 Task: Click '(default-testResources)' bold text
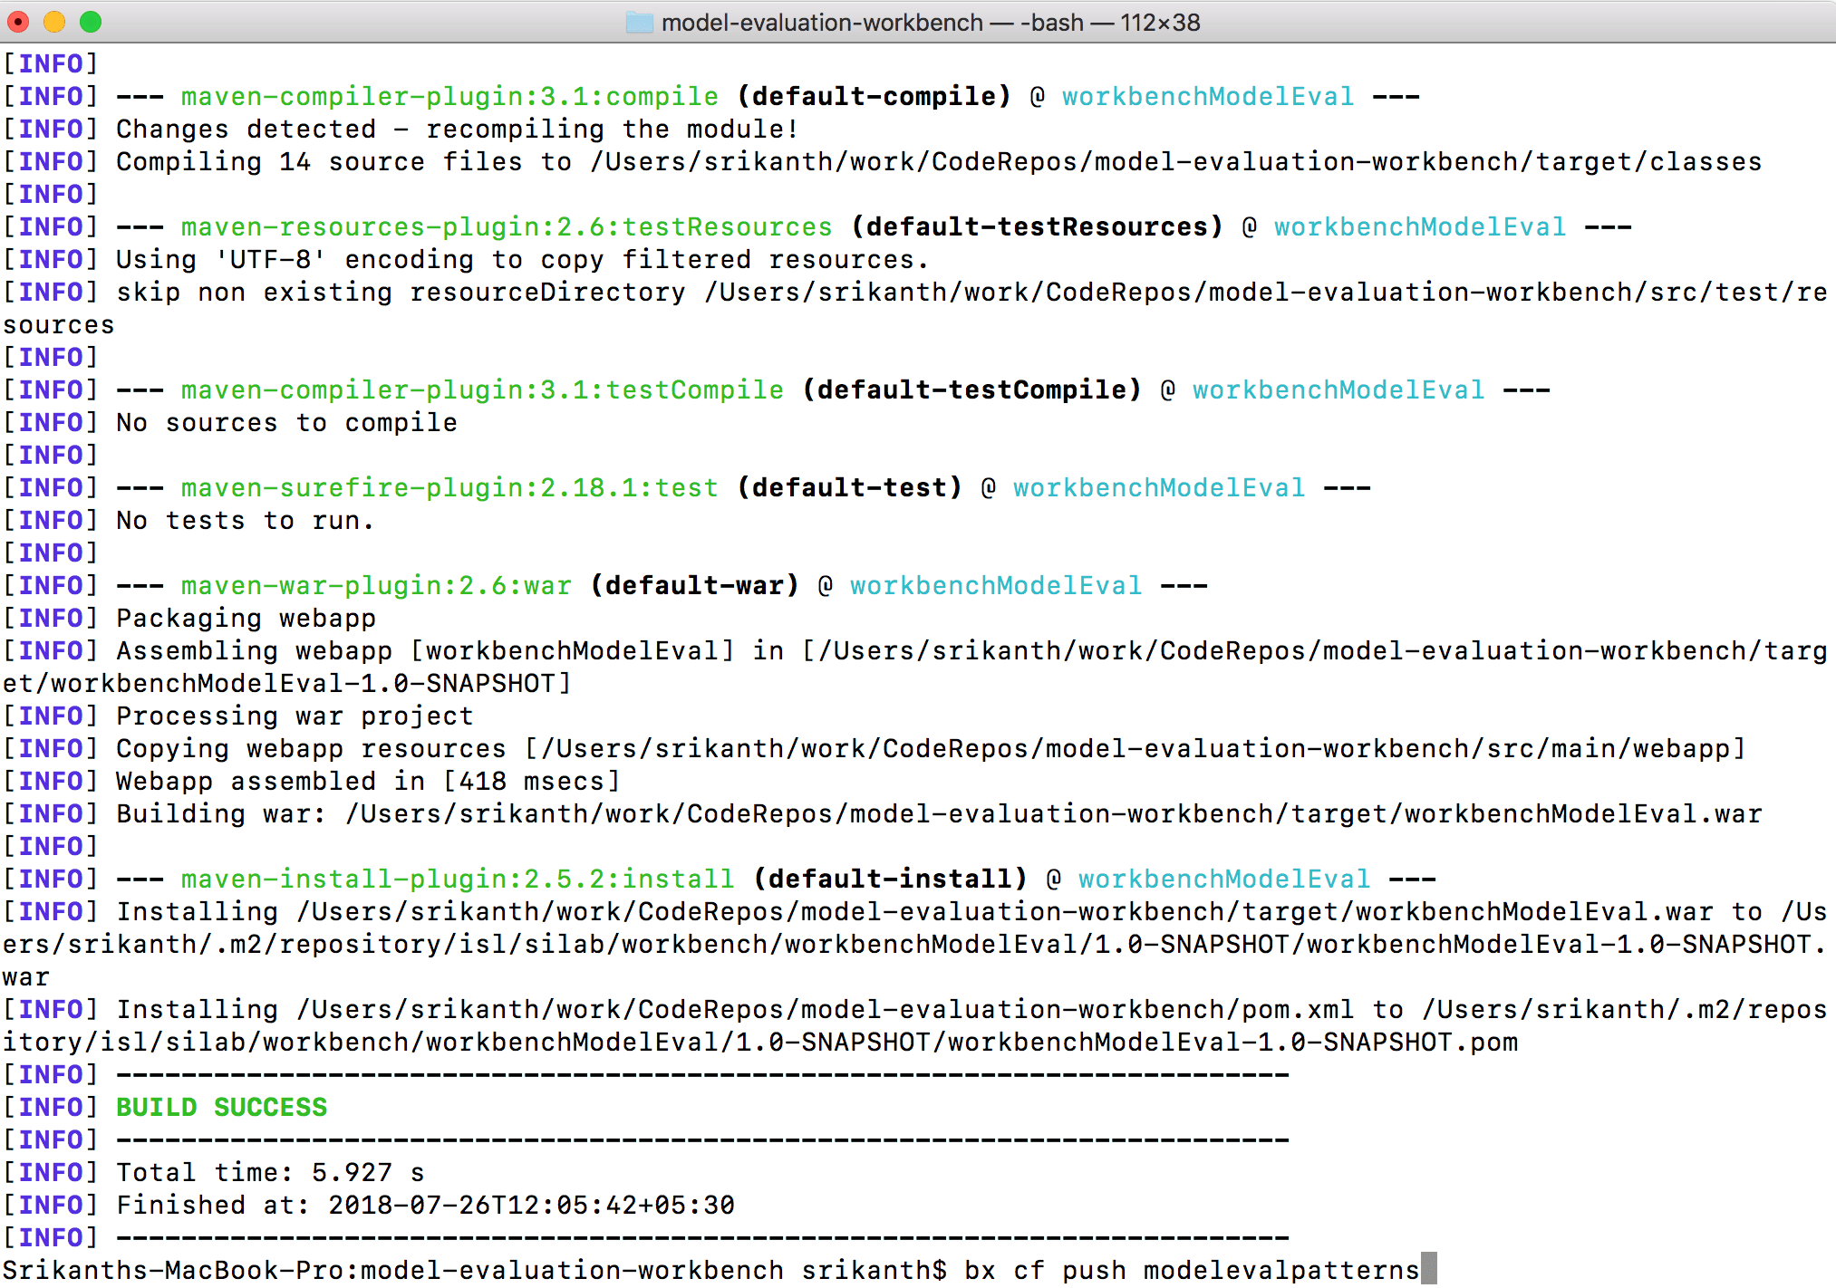point(1037,226)
